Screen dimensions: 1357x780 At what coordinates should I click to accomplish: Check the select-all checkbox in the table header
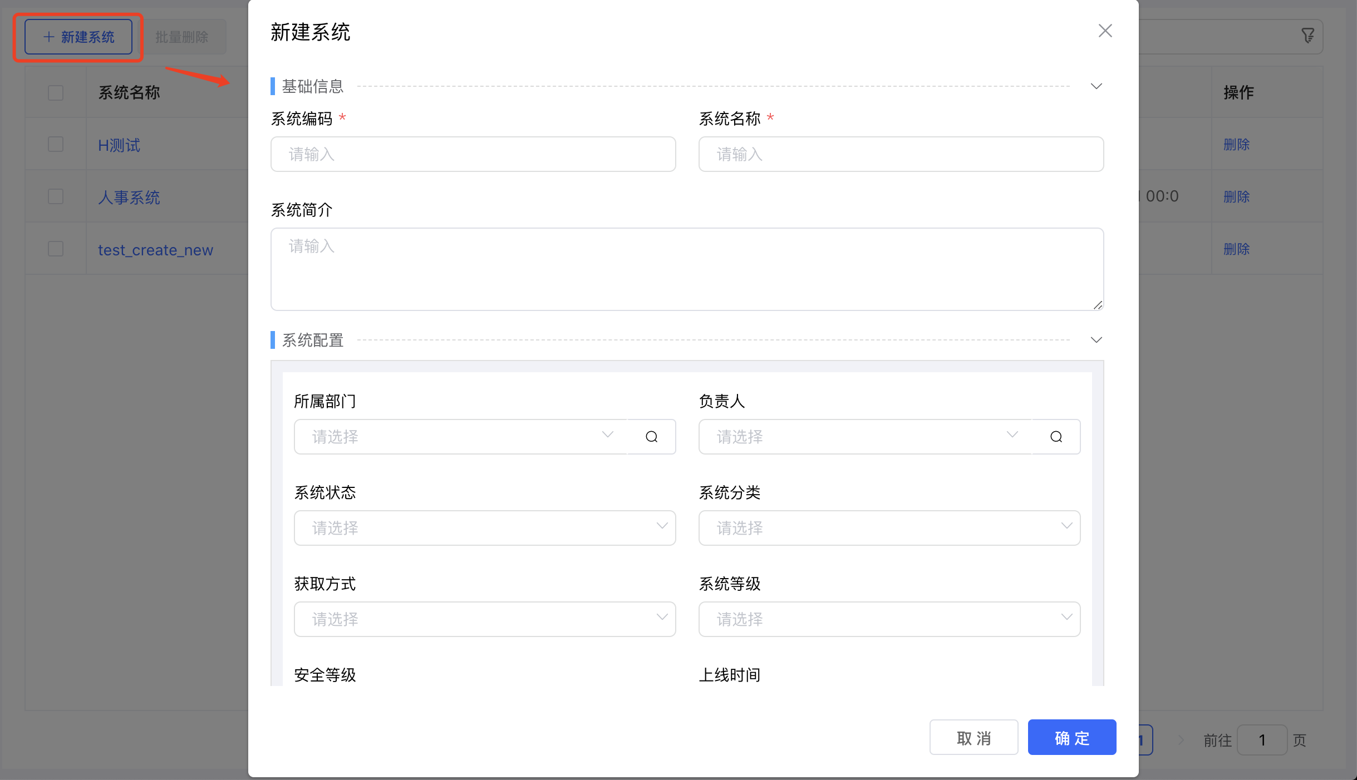point(55,93)
